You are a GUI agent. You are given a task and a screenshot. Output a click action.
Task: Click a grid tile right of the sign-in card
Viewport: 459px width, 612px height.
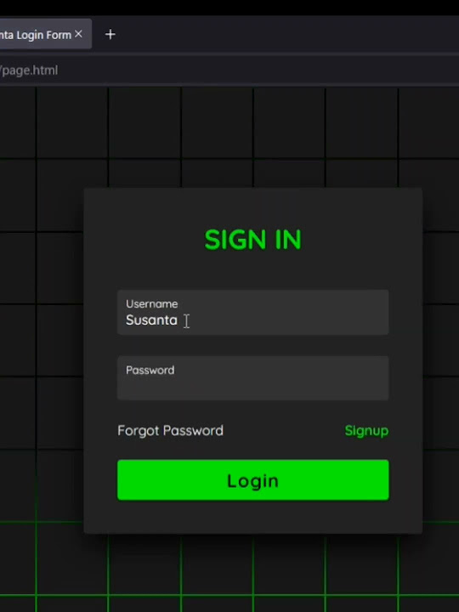click(x=441, y=268)
